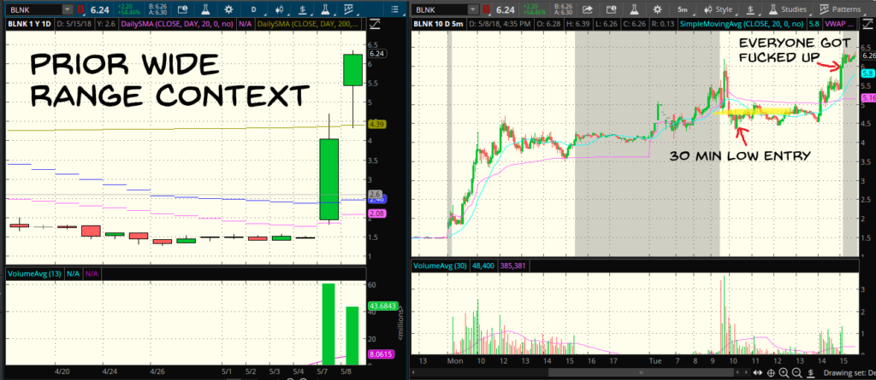Click DailySMA 200 study label, left chart

coord(309,25)
